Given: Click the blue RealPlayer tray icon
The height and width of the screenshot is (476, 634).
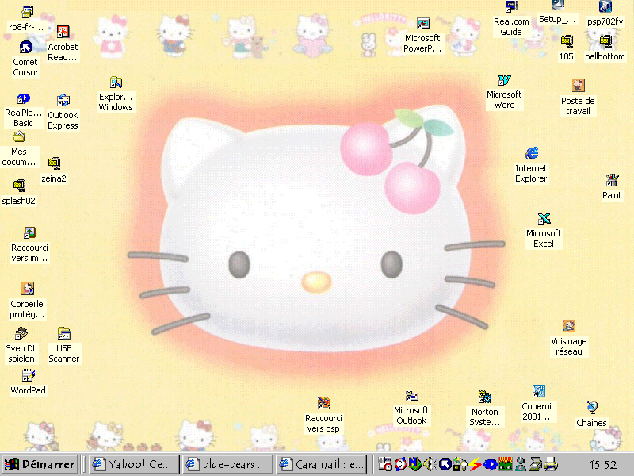Looking at the screenshot, I should point(490,464).
